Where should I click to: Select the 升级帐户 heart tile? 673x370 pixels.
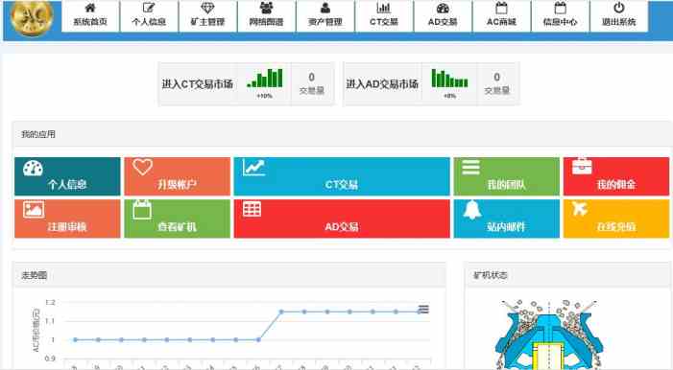[x=178, y=176]
